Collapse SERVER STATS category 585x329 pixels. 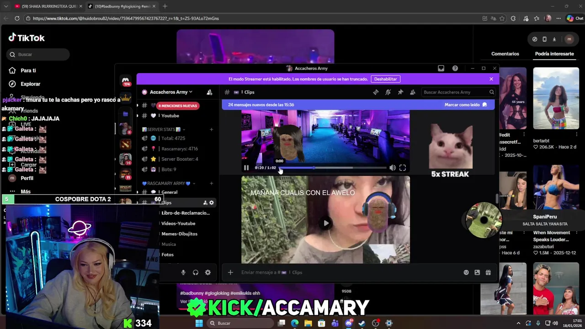161,129
